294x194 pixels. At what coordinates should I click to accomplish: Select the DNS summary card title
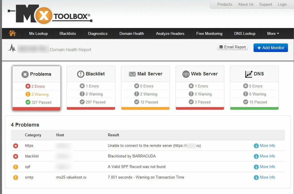[259, 74]
